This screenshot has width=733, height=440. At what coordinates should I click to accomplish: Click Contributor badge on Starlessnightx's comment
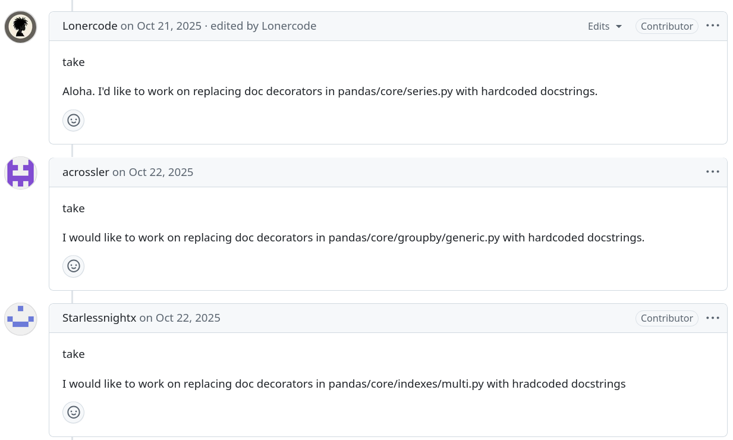pos(666,318)
